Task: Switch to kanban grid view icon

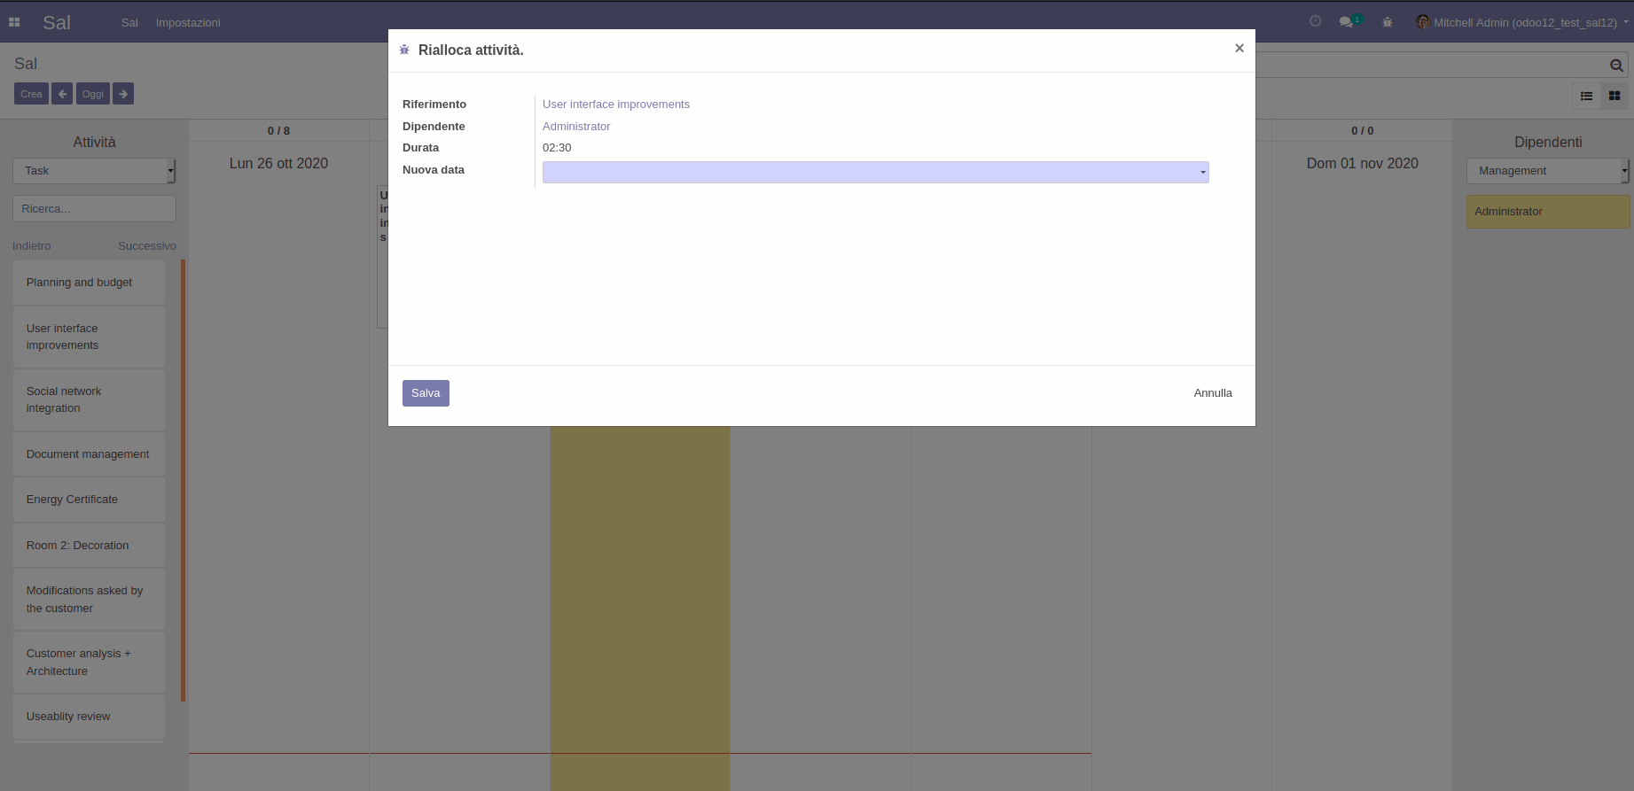Action: click(x=1614, y=96)
